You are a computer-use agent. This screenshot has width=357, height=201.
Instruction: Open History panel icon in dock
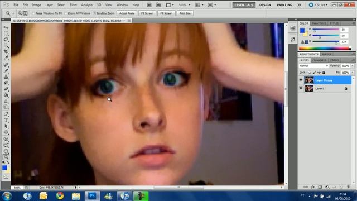293,40
